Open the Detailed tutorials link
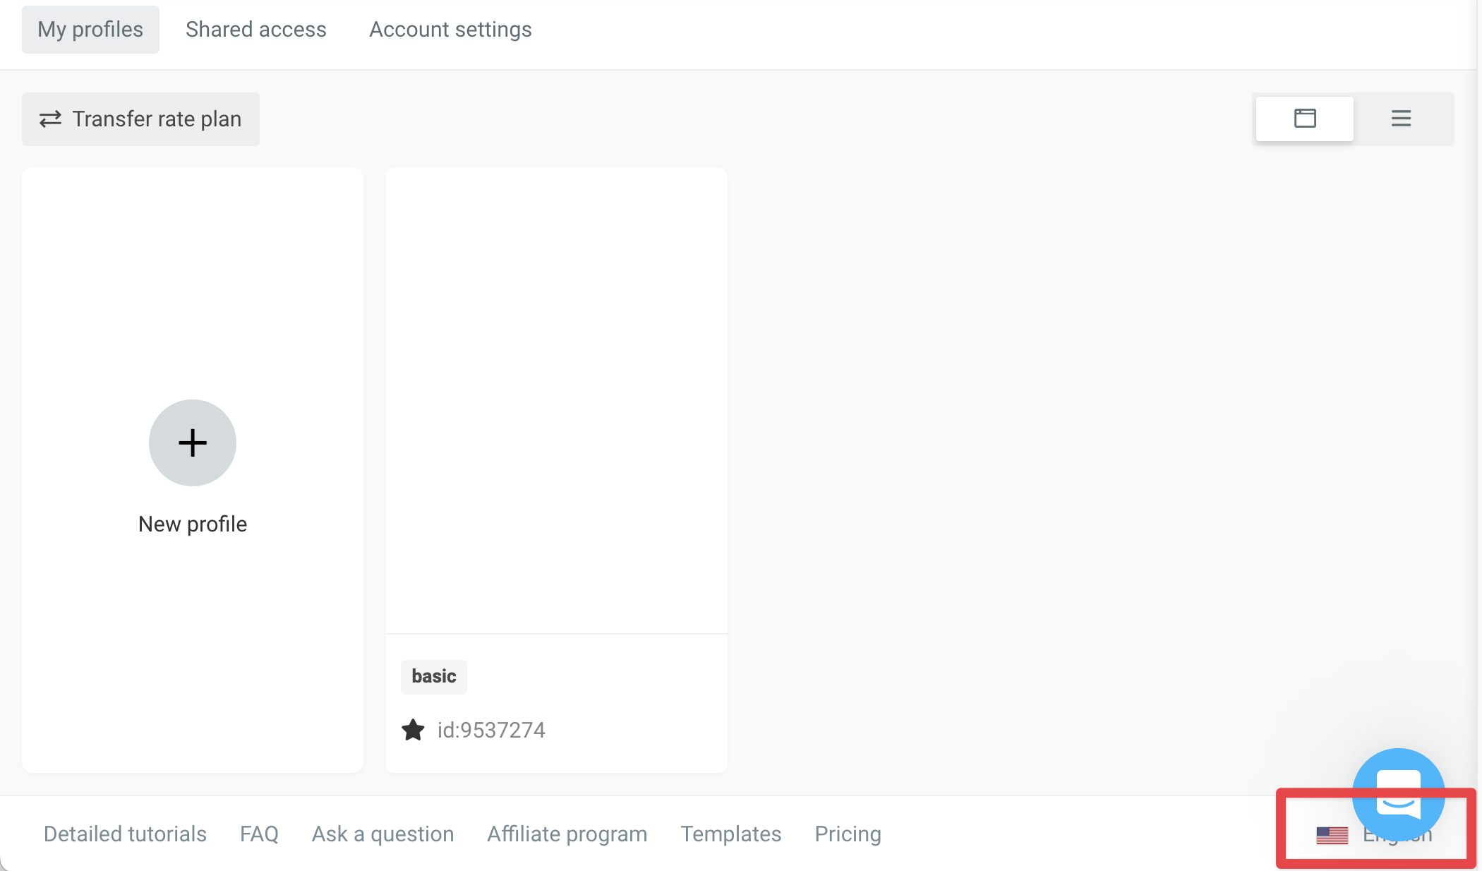This screenshot has height=871, width=1482. (125, 834)
